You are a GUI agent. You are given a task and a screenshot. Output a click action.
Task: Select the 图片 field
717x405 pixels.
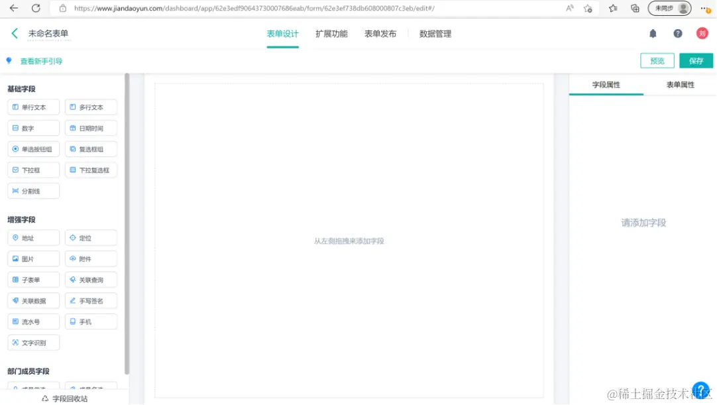33,259
